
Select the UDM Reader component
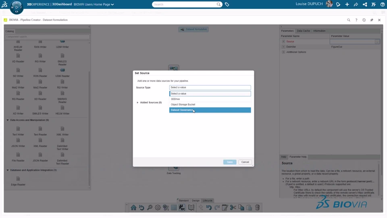(62, 73)
